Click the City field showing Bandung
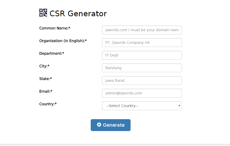Image resolution: width=230 pixels, height=146 pixels. pos(142,68)
